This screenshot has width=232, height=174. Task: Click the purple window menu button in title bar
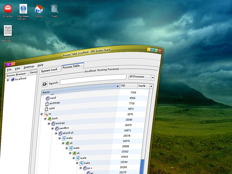8,64
